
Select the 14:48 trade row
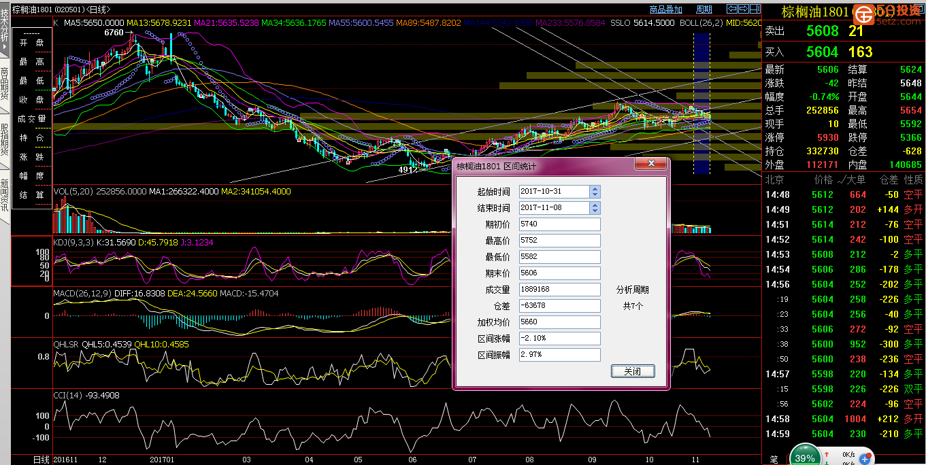[844, 194]
